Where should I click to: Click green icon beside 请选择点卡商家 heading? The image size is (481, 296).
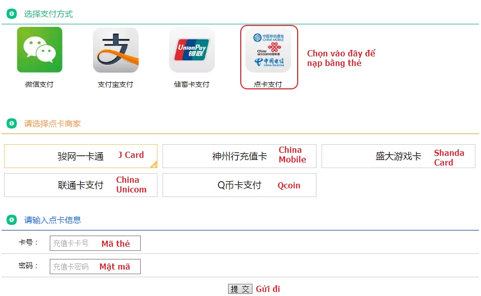12,123
